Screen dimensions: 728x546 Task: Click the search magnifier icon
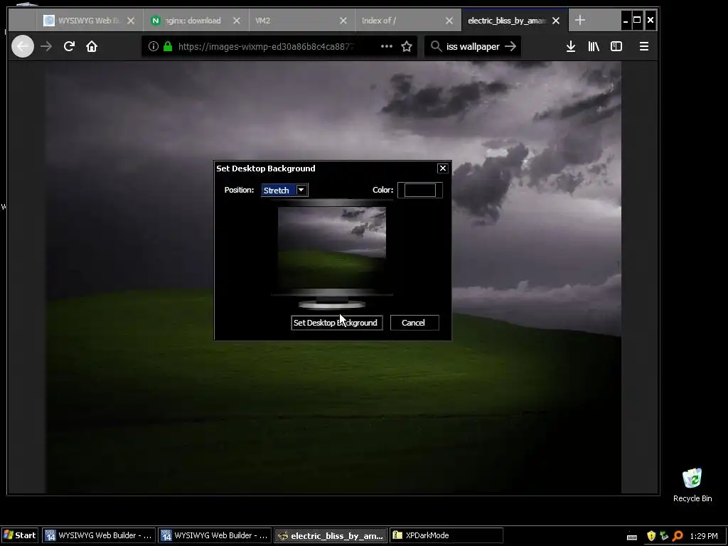coord(436,46)
